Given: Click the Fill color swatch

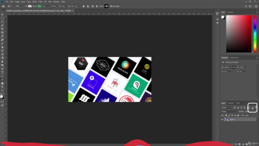Looking at the screenshot, I should click(x=30, y=6).
